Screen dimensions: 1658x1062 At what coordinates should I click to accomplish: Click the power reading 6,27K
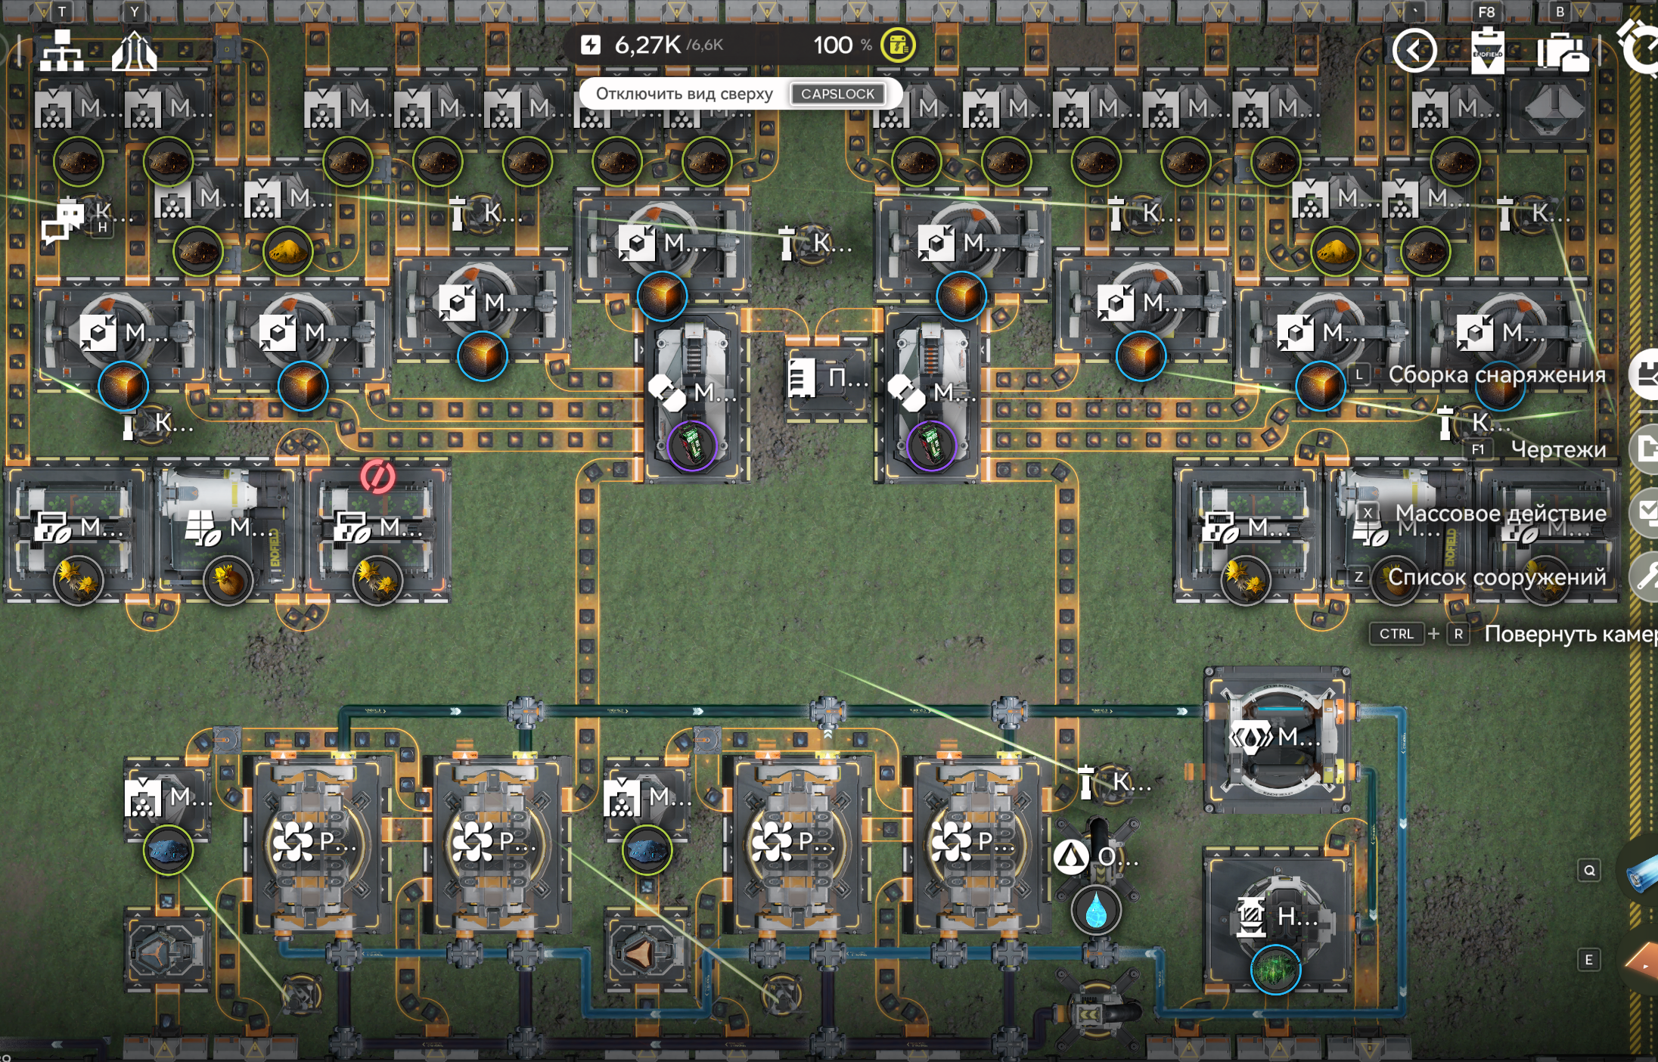pos(647,45)
